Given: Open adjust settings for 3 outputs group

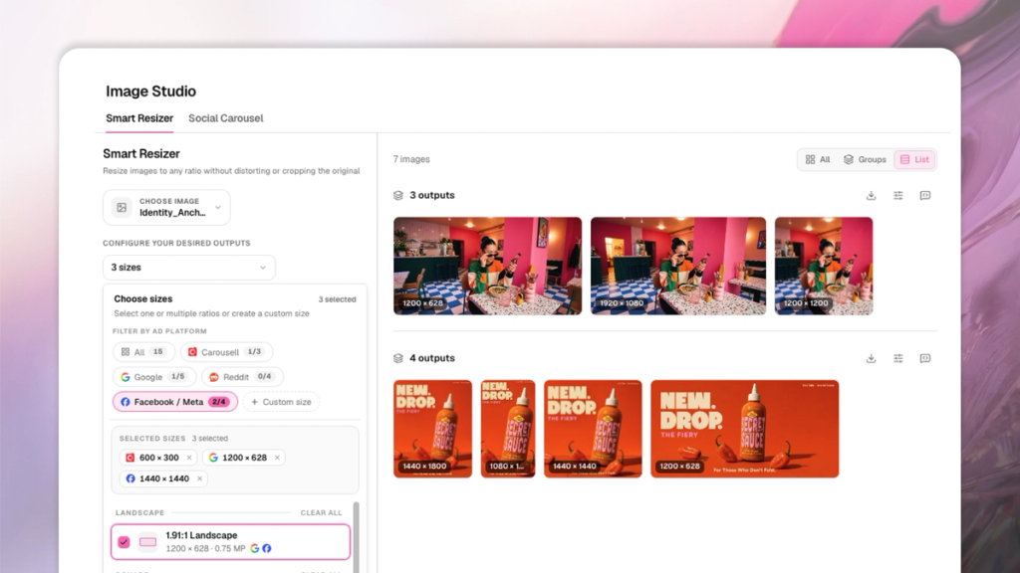Looking at the screenshot, I should coord(898,196).
